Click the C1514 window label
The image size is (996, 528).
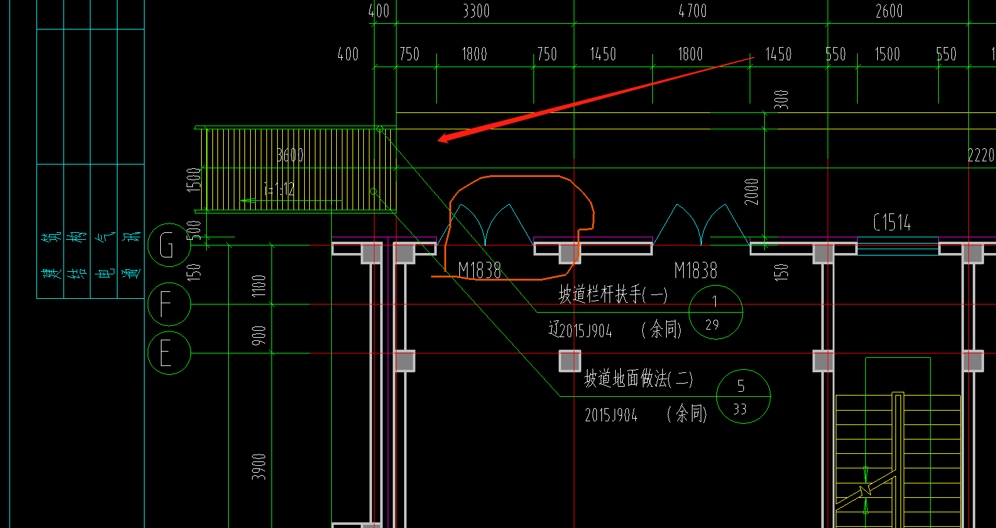(x=892, y=222)
